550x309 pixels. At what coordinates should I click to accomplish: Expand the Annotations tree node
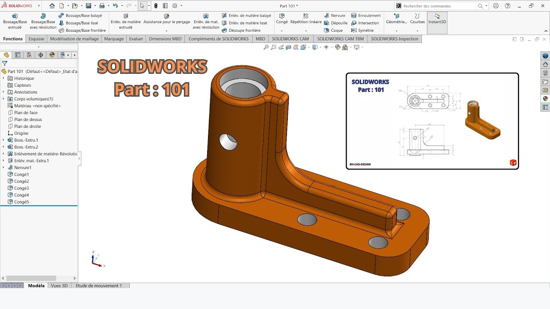click(3, 92)
